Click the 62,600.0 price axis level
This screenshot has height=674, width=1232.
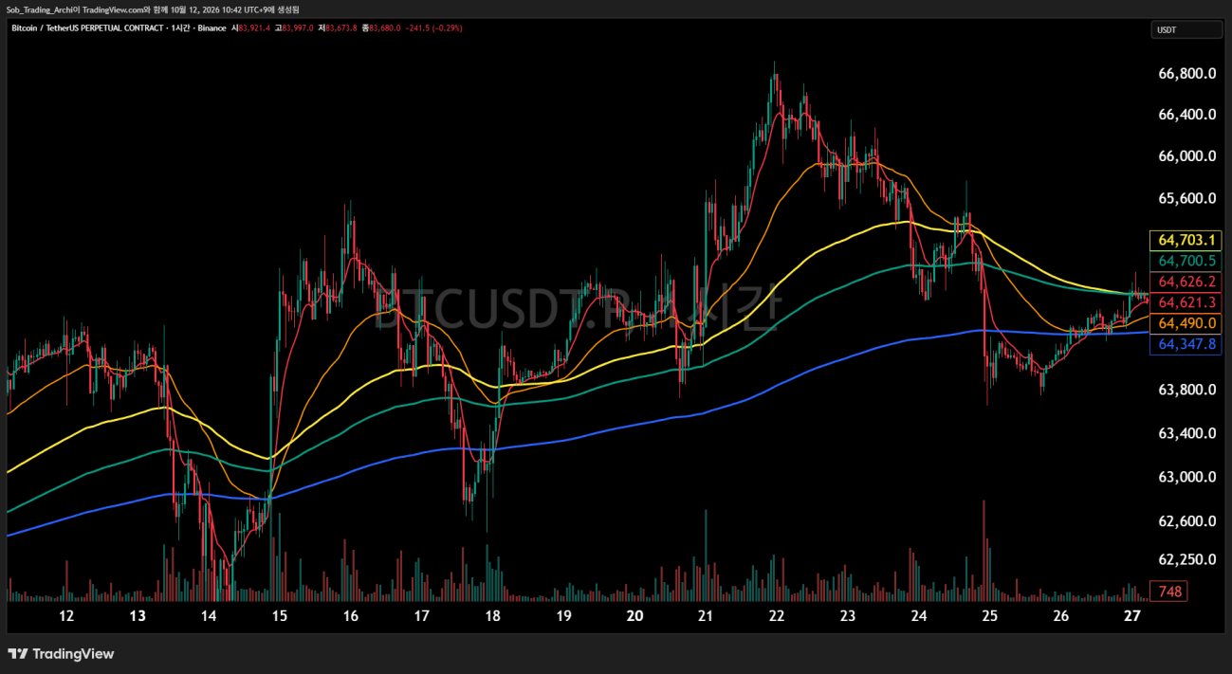click(x=1187, y=520)
